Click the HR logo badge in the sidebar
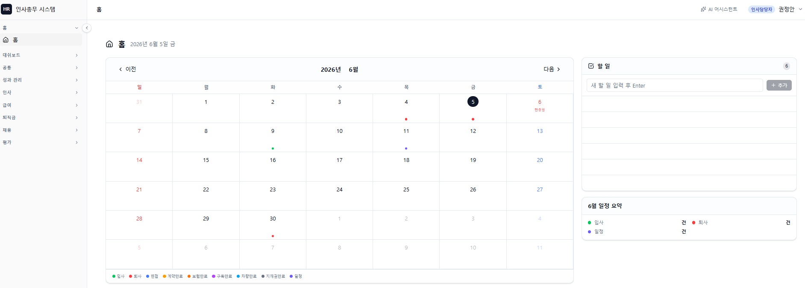This screenshot has height=288, width=805. click(x=6, y=9)
